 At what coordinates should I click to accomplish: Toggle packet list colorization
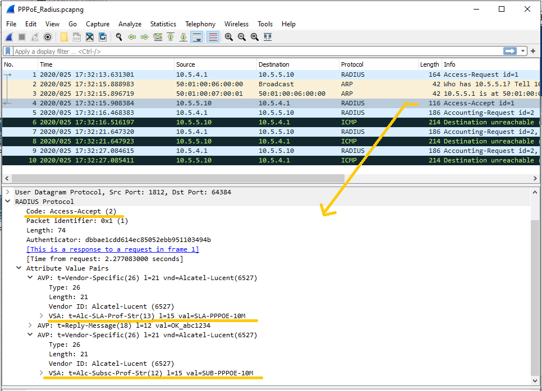212,37
